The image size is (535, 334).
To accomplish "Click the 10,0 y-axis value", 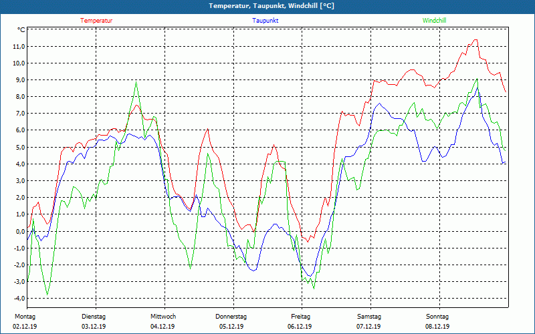I will 19,63.
